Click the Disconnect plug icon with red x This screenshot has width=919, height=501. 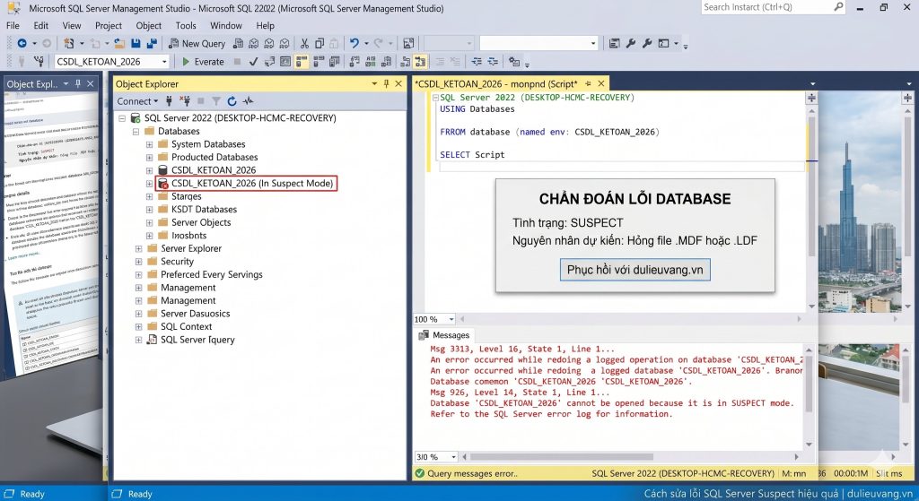click(x=185, y=100)
